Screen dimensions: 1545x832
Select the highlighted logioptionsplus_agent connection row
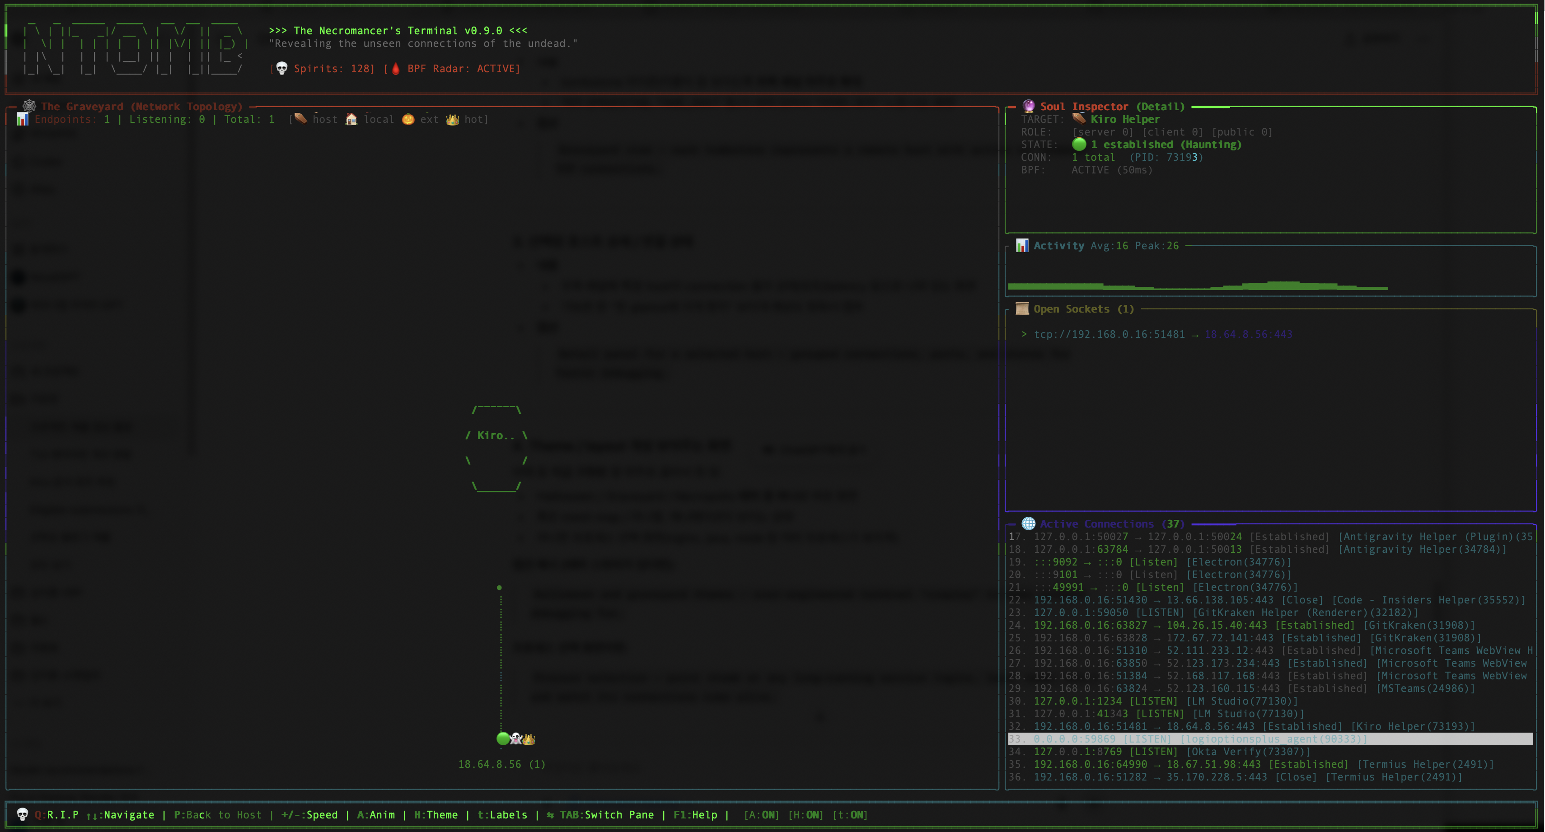click(x=1199, y=739)
